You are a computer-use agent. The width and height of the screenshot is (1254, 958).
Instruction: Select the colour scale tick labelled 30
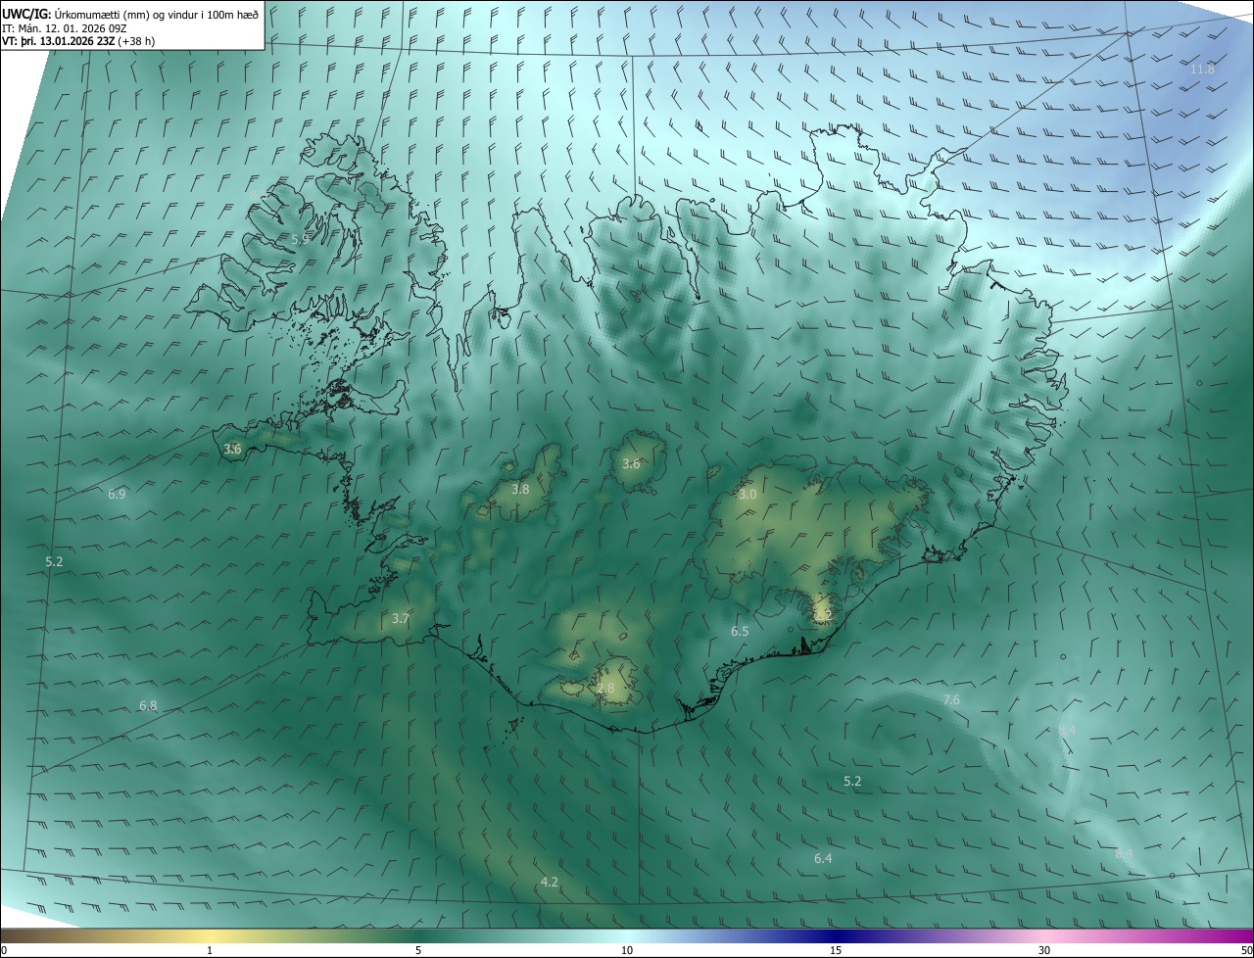1044,950
